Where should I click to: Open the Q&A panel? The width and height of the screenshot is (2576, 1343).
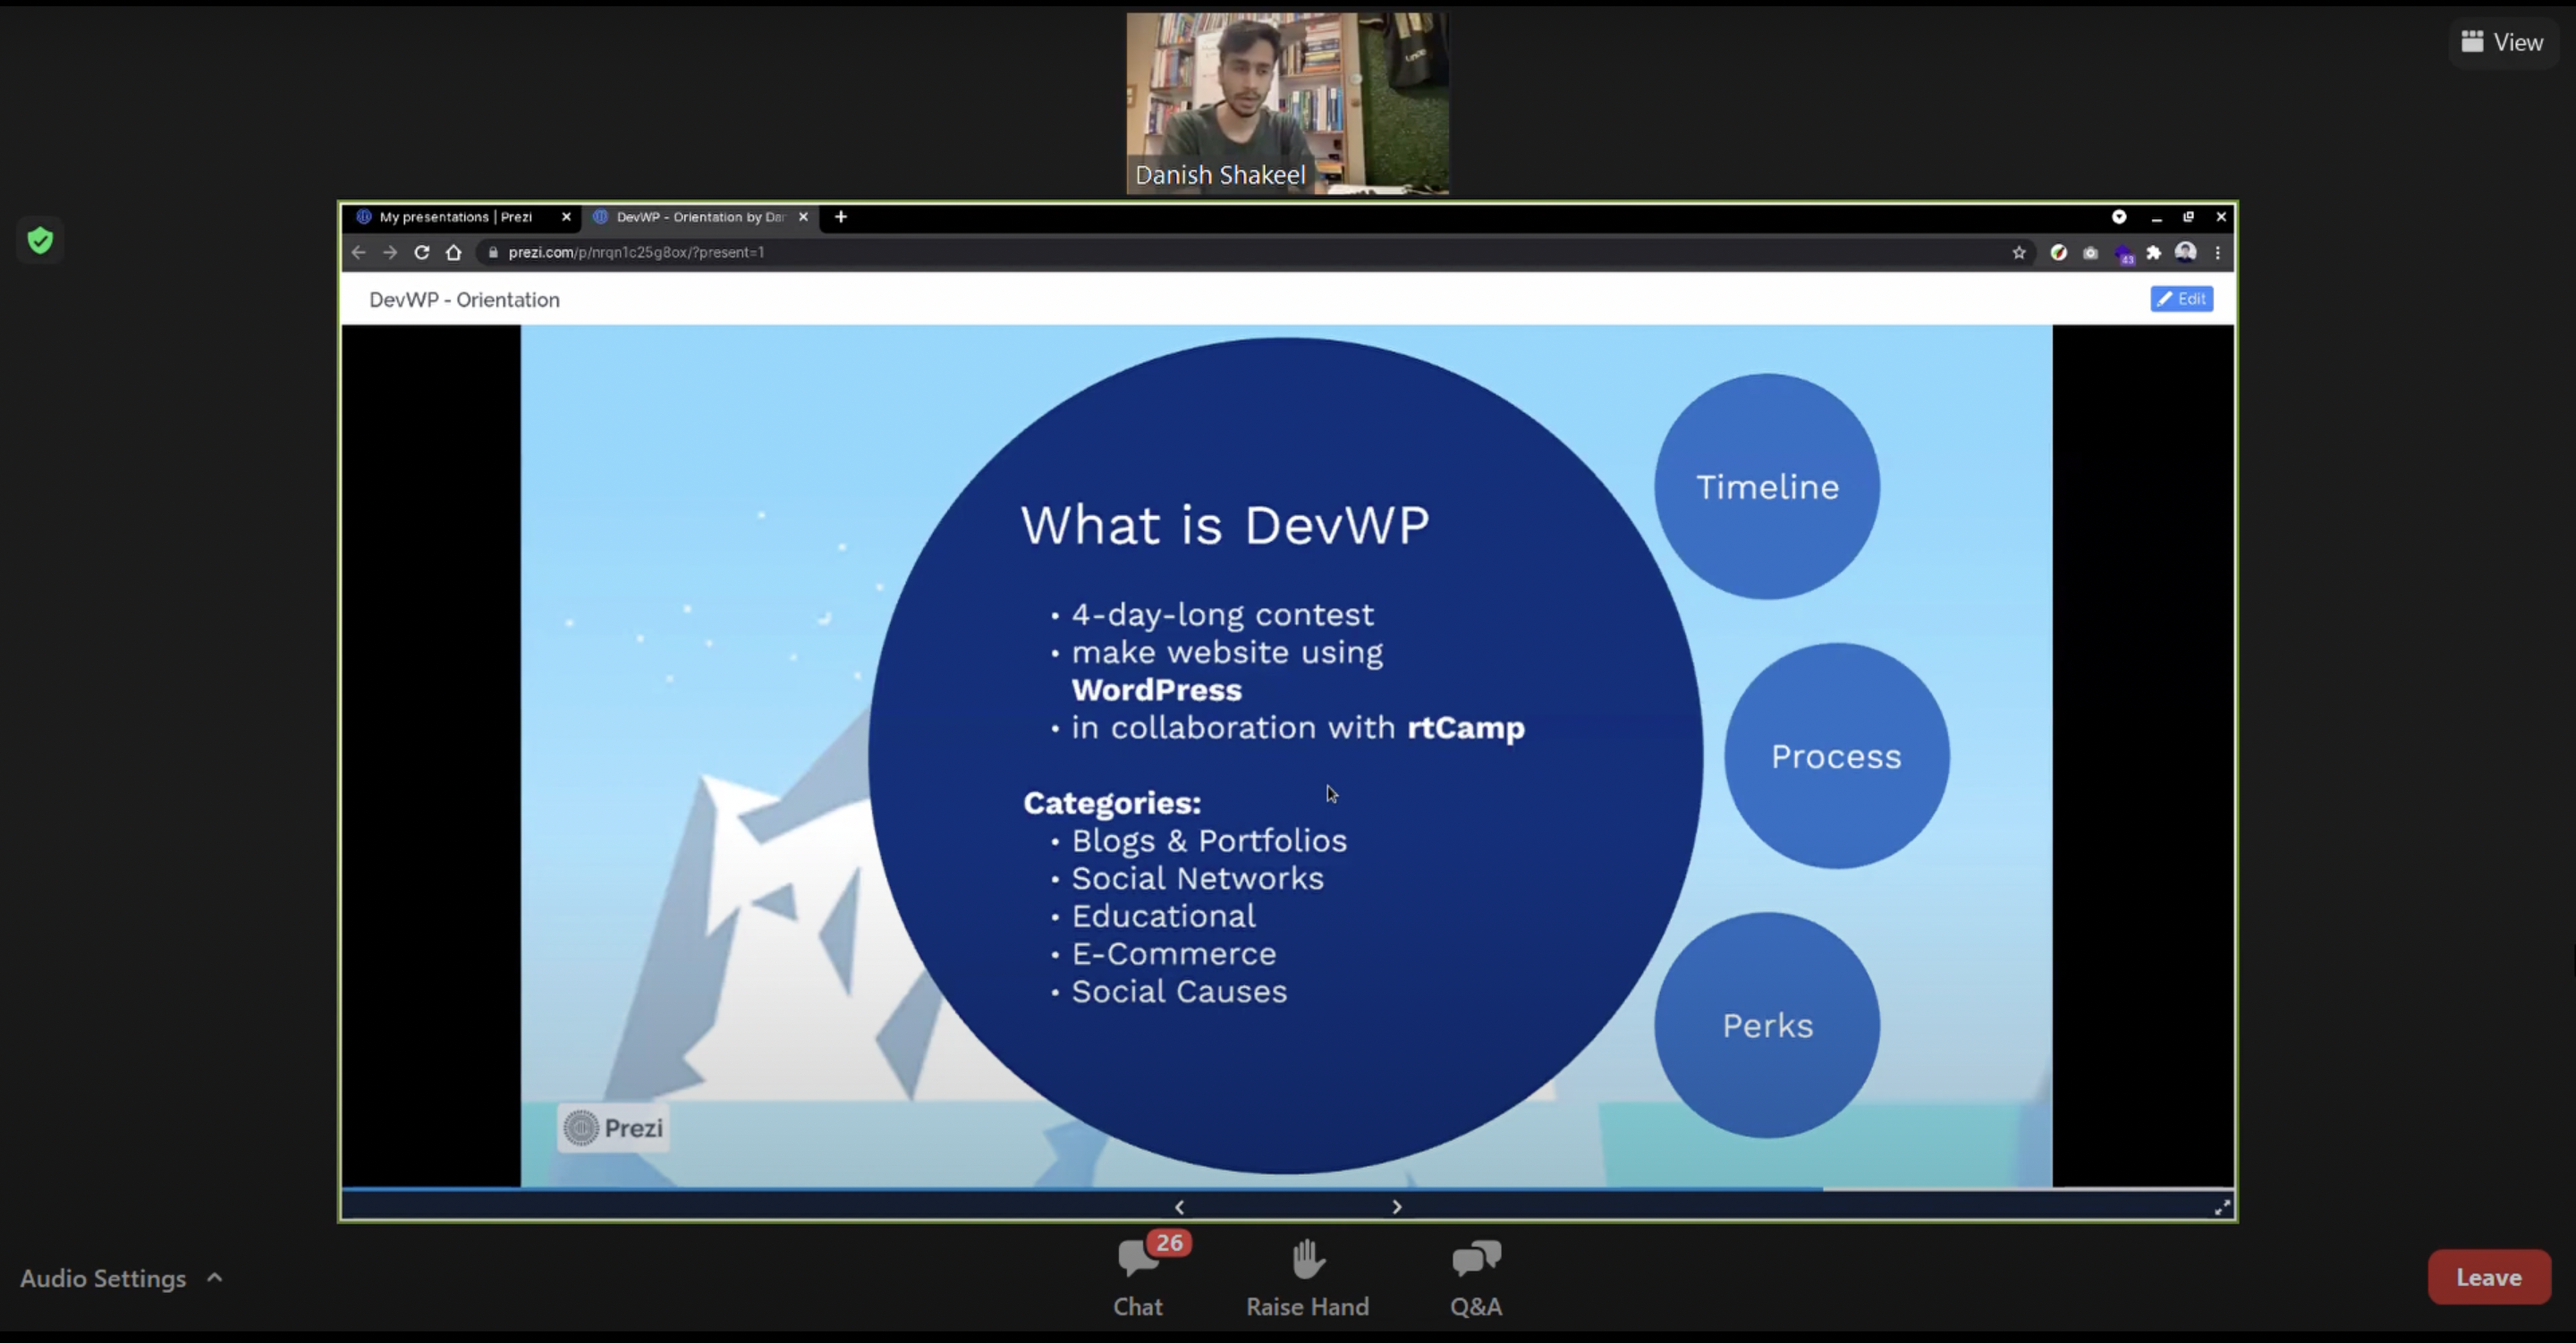point(1476,1260)
